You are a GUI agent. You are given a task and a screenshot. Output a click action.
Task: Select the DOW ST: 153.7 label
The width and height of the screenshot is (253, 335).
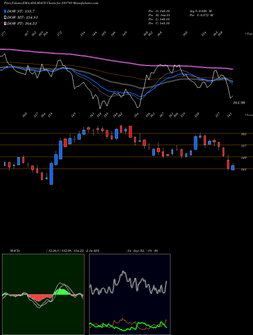(21, 11)
